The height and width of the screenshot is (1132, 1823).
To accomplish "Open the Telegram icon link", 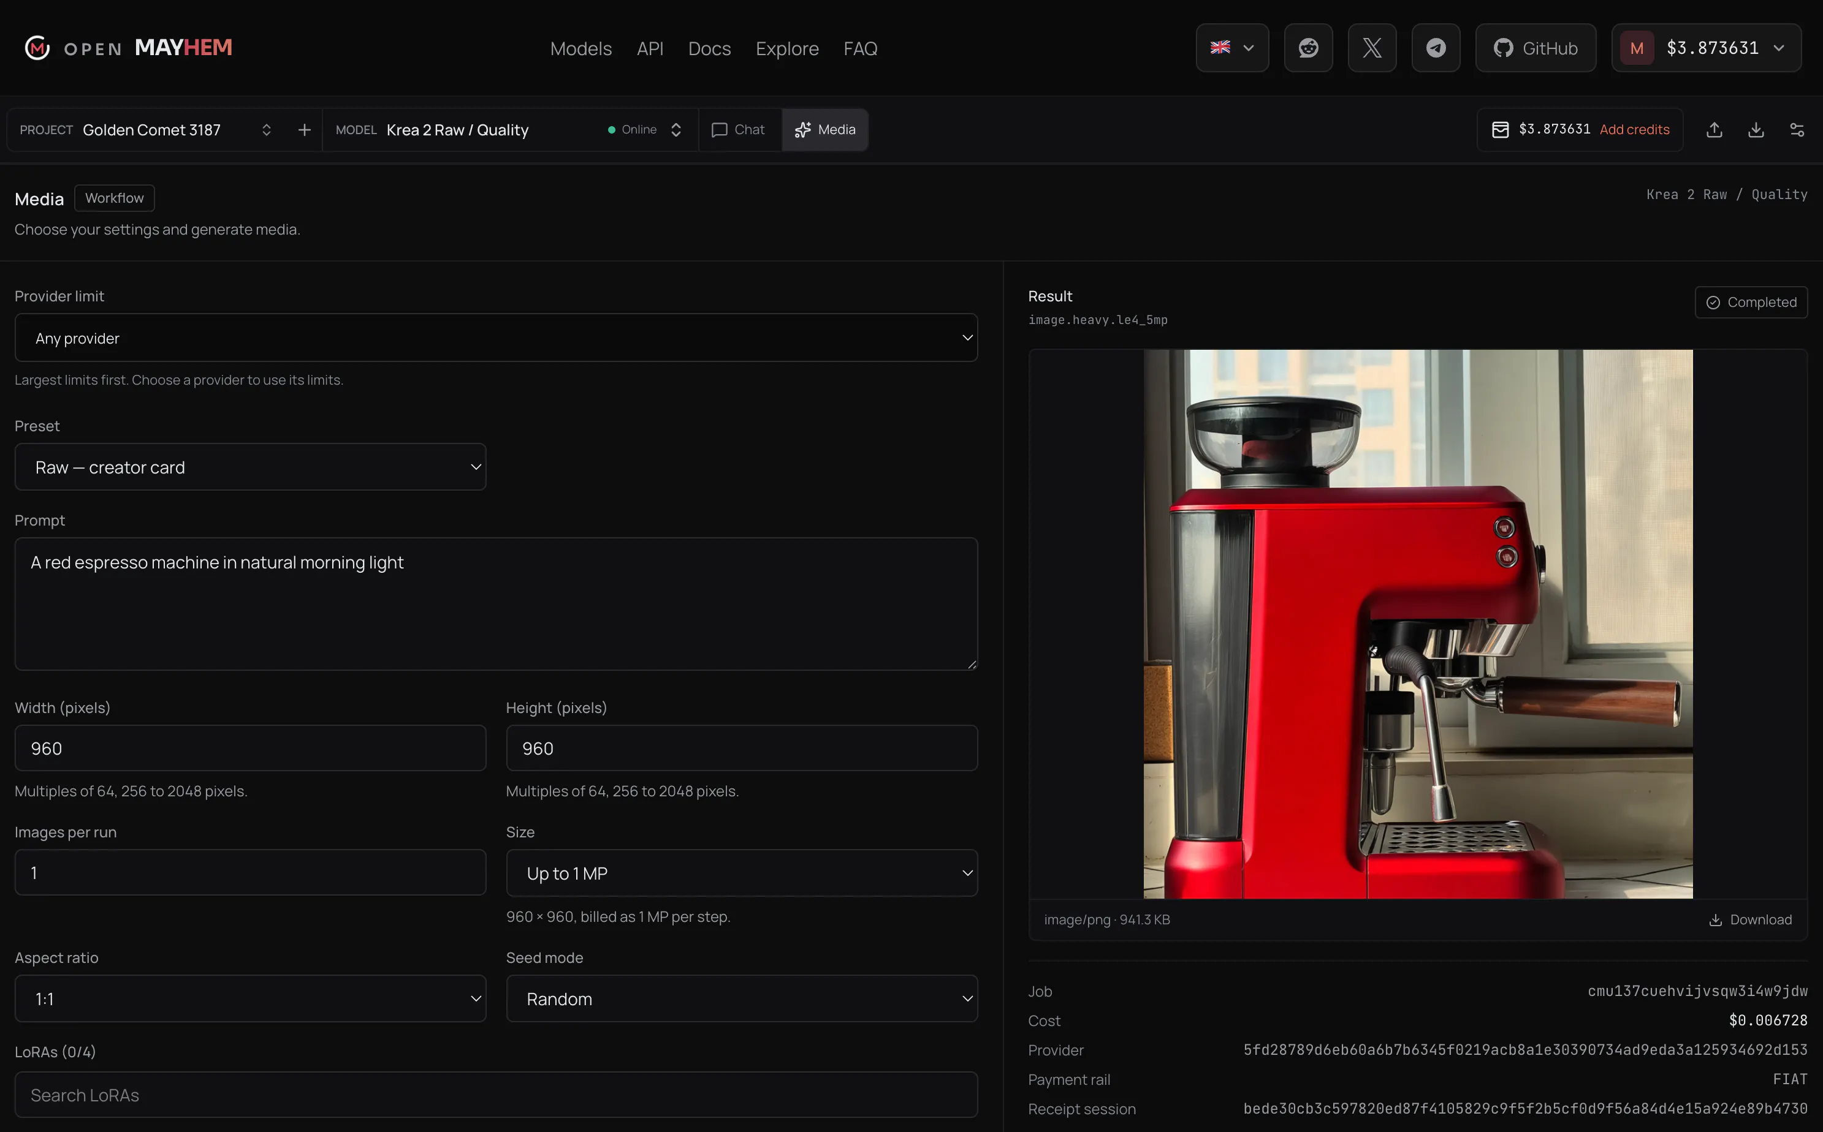I will pyautogui.click(x=1435, y=48).
